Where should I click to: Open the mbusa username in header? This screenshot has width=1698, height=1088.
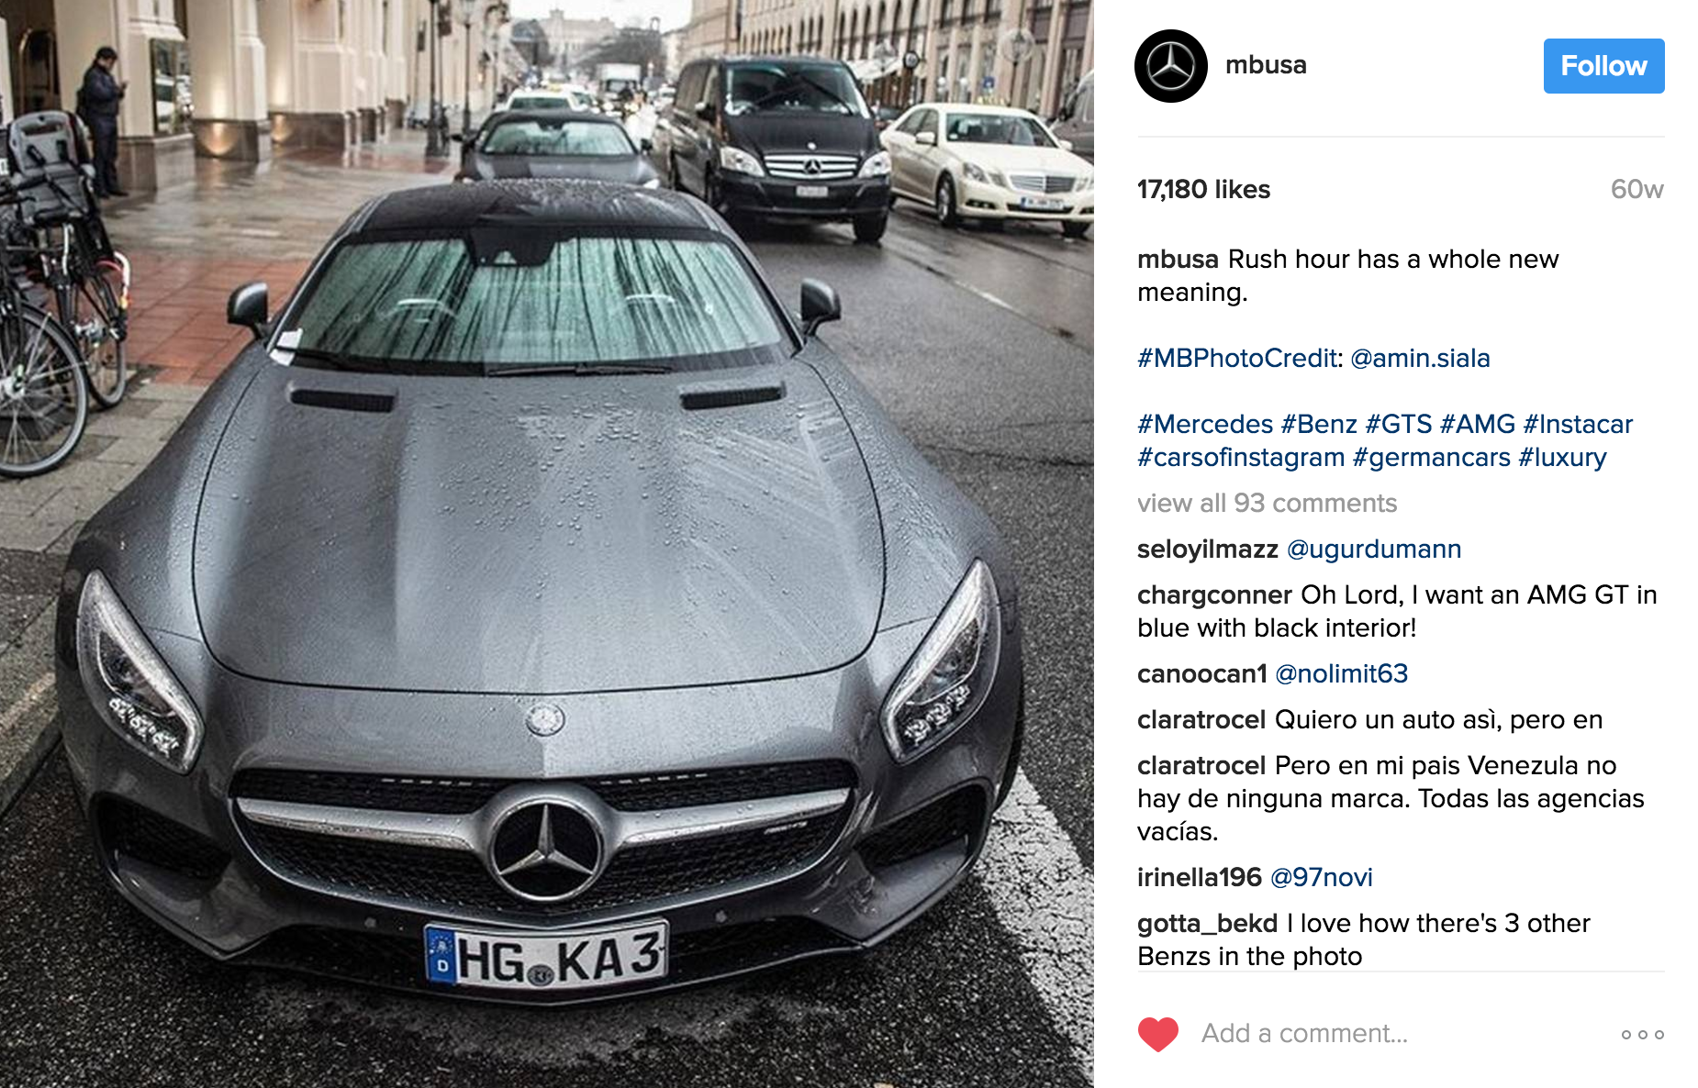[1266, 65]
